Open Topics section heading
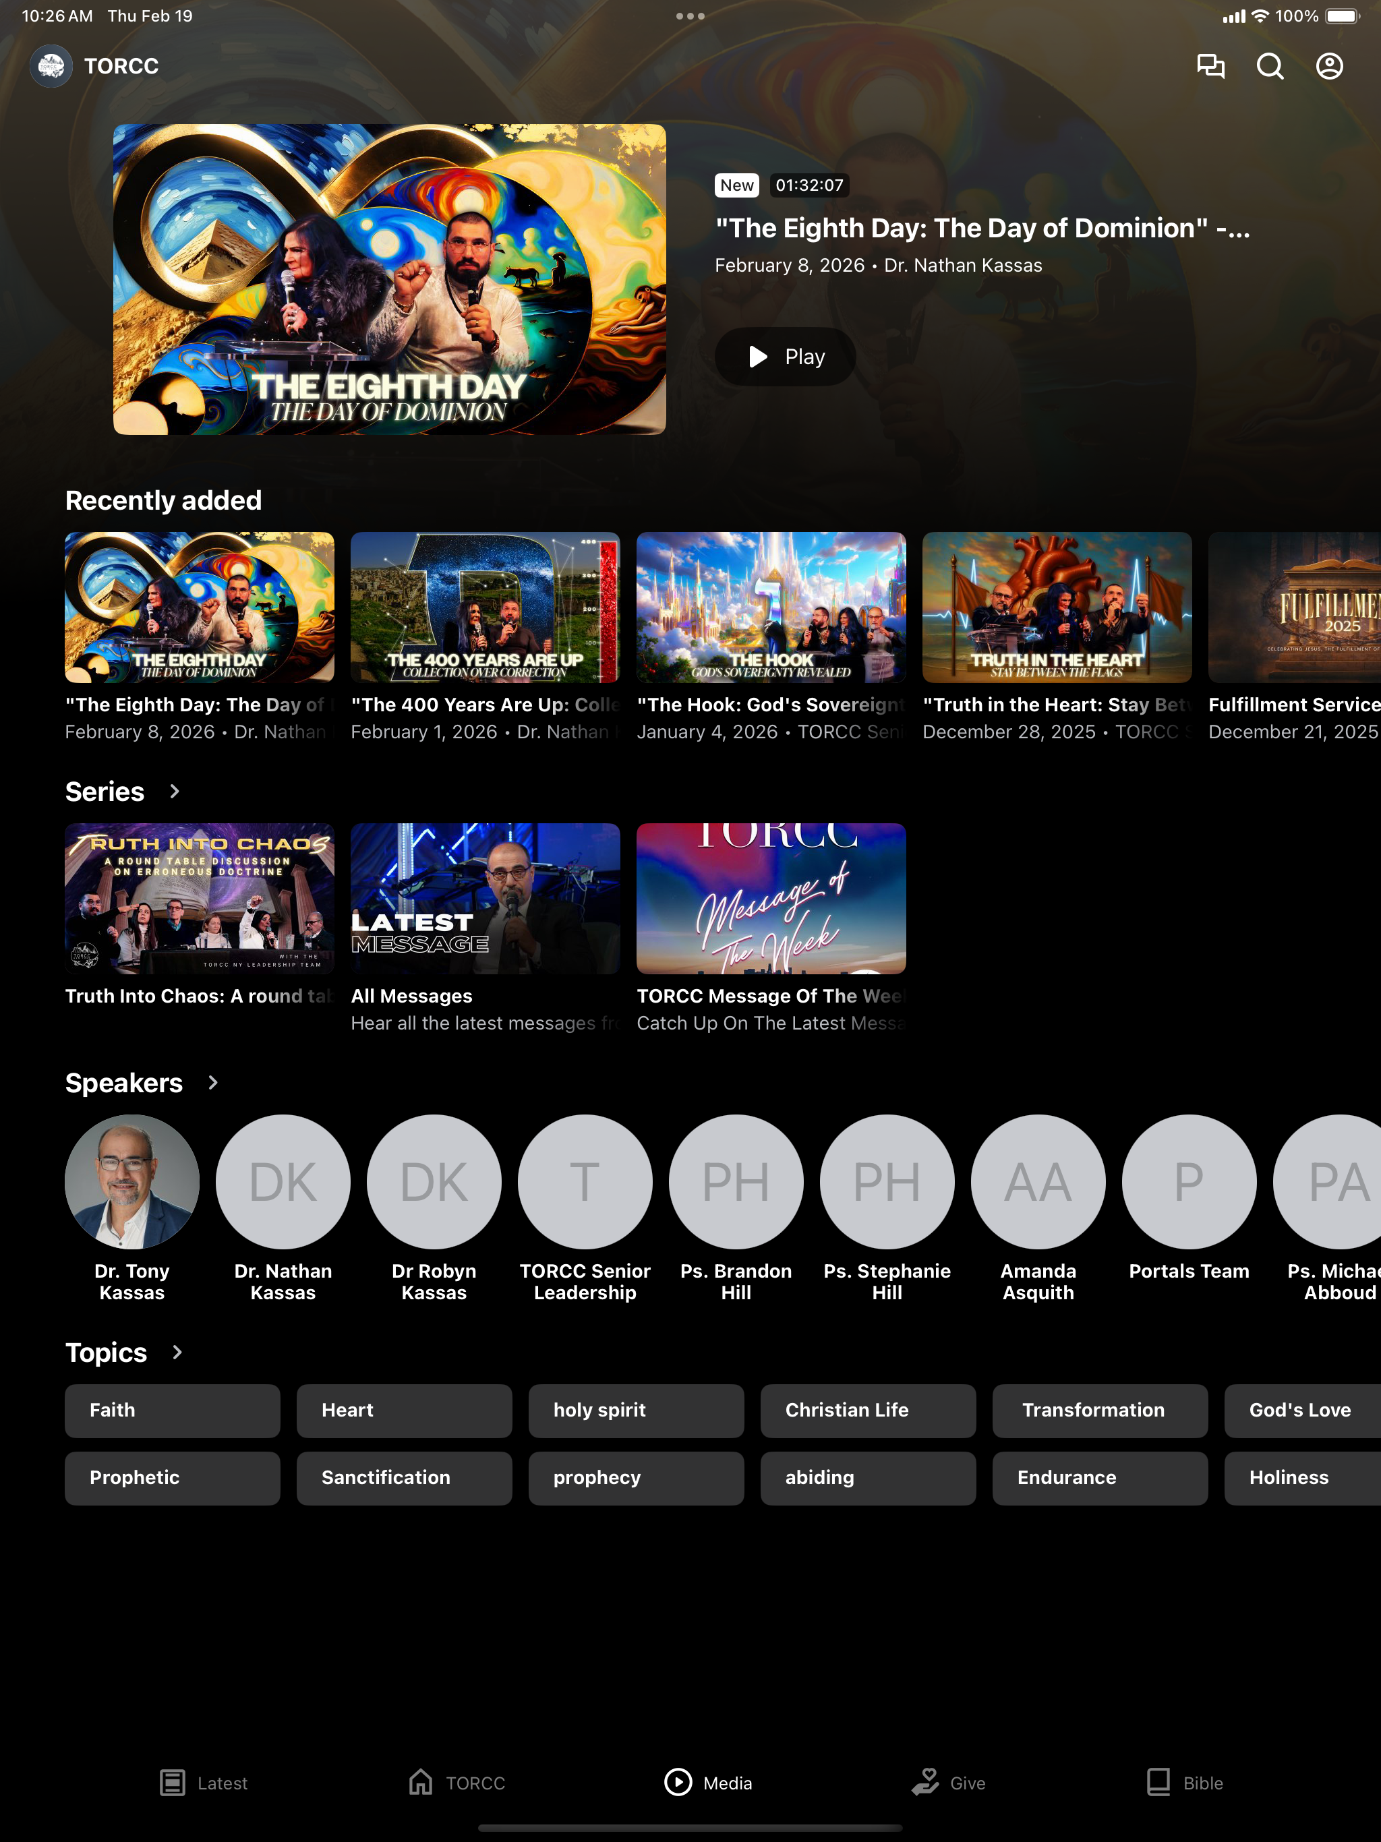The height and width of the screenshot is (1842, 1381). [107, 1353]
